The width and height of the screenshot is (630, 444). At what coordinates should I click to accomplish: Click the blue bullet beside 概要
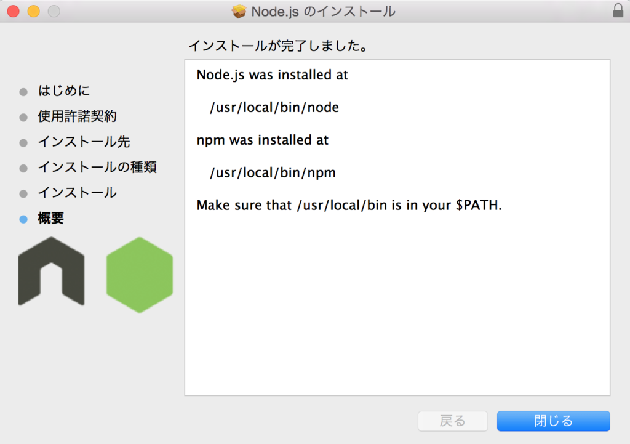[23, 219]
